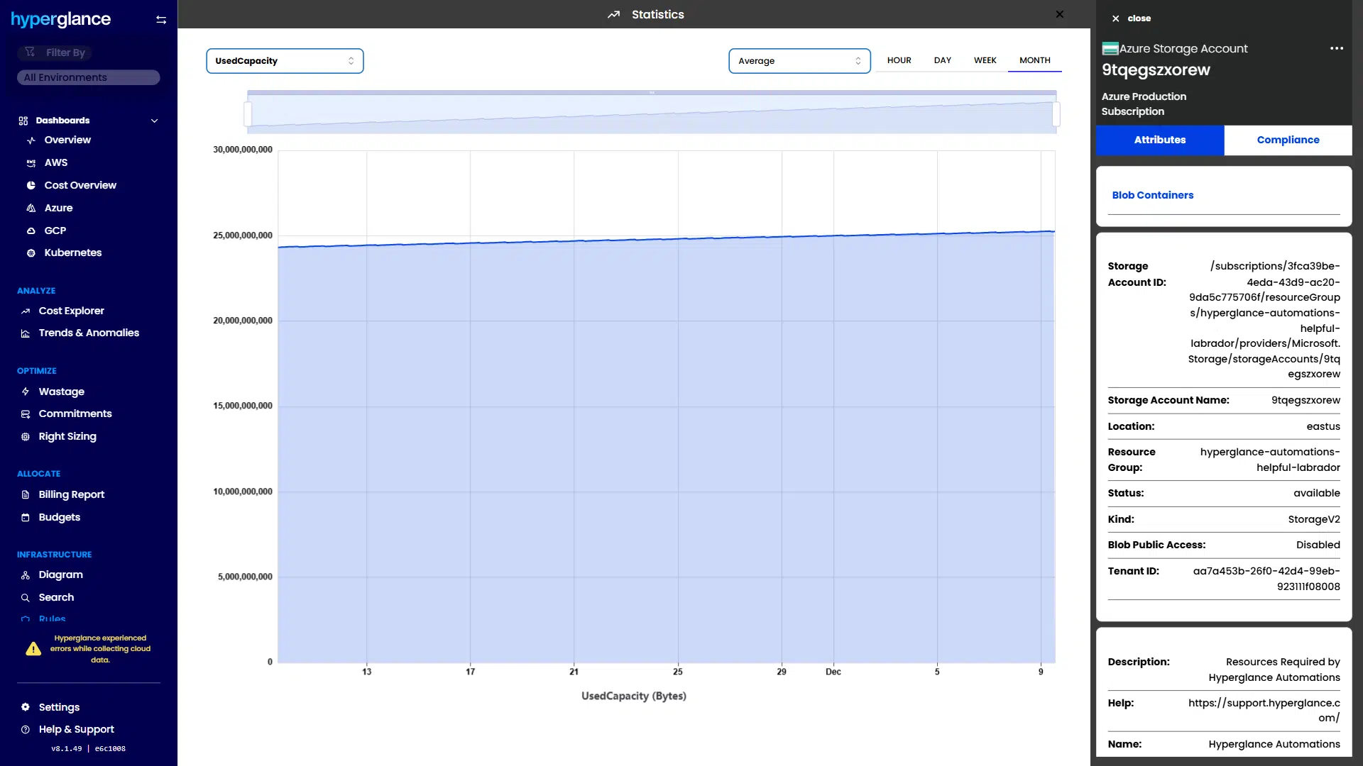Collapse the Dashboards section chevron

point(154,121)
